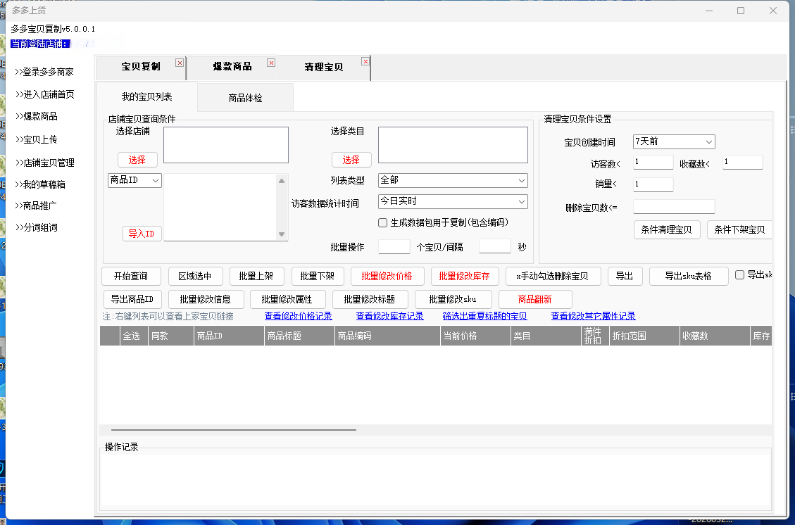Click the 筛选出重复标题的宝贝 link

(484, 316)
